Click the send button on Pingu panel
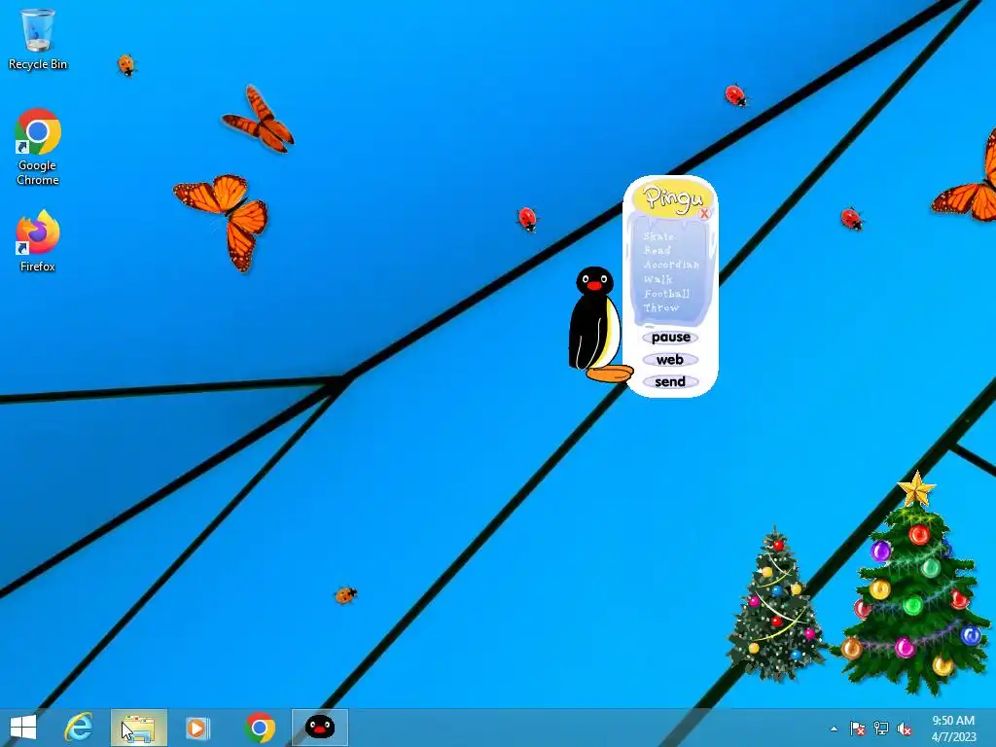 click(x=670, y=381)
